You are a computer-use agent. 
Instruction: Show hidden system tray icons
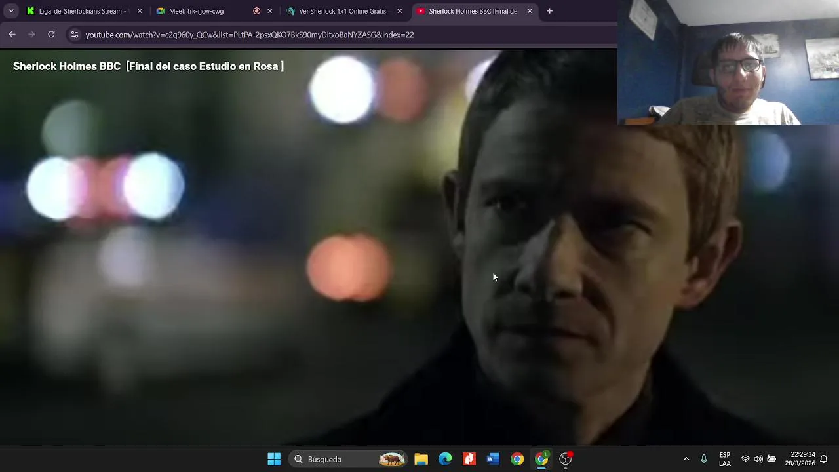686,459
